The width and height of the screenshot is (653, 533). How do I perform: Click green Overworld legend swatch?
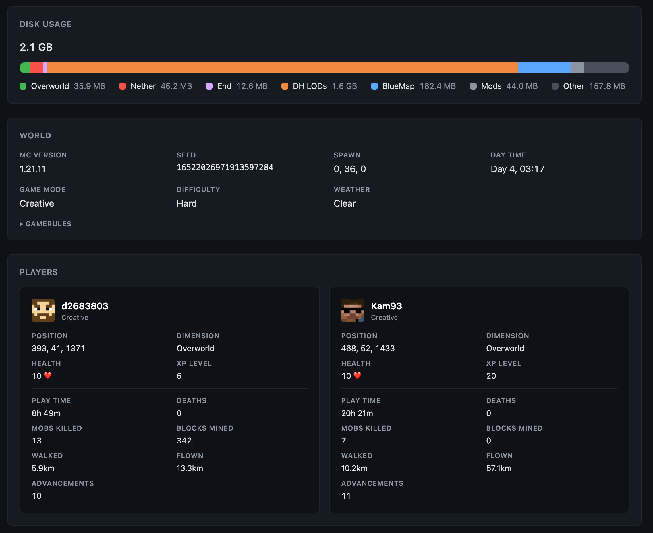click(23, 86)
